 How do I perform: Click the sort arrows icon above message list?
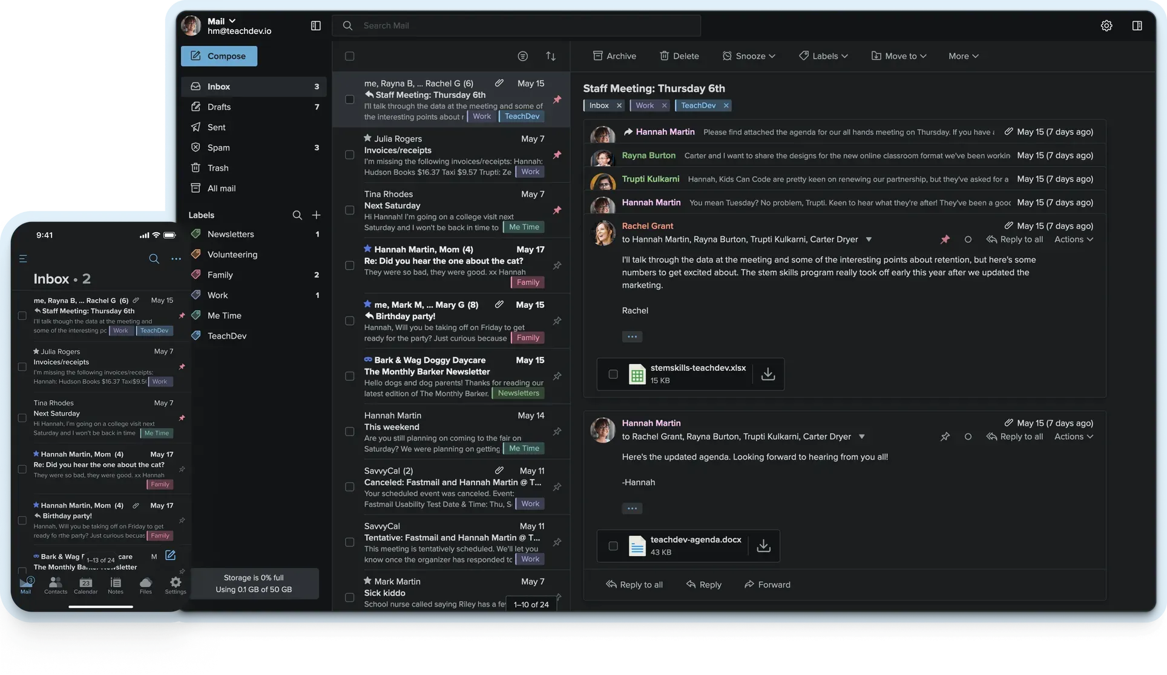click(x=550, y=56)
